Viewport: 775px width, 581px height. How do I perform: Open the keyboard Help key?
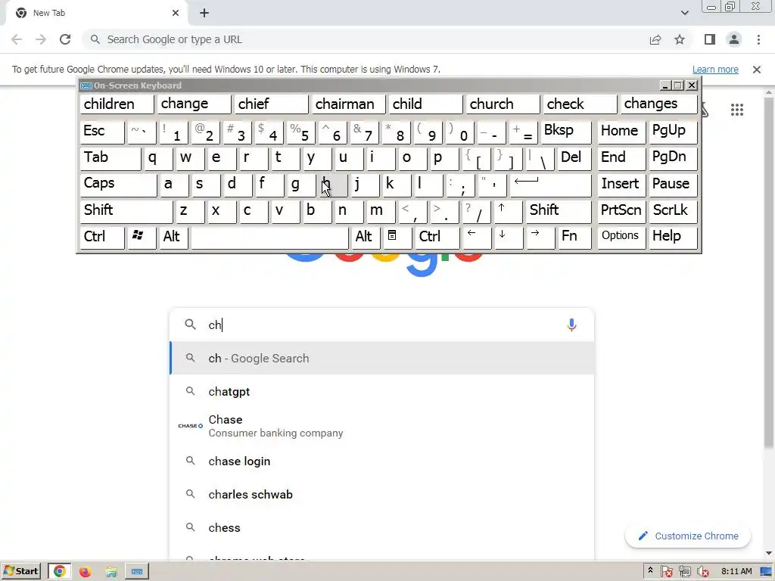pos(673,237)
